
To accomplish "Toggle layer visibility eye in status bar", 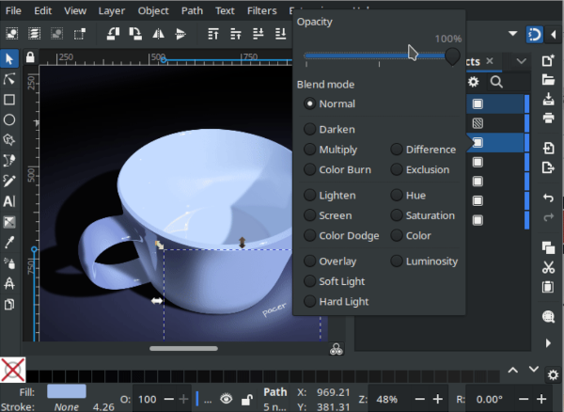I will (x=225, y=399).
